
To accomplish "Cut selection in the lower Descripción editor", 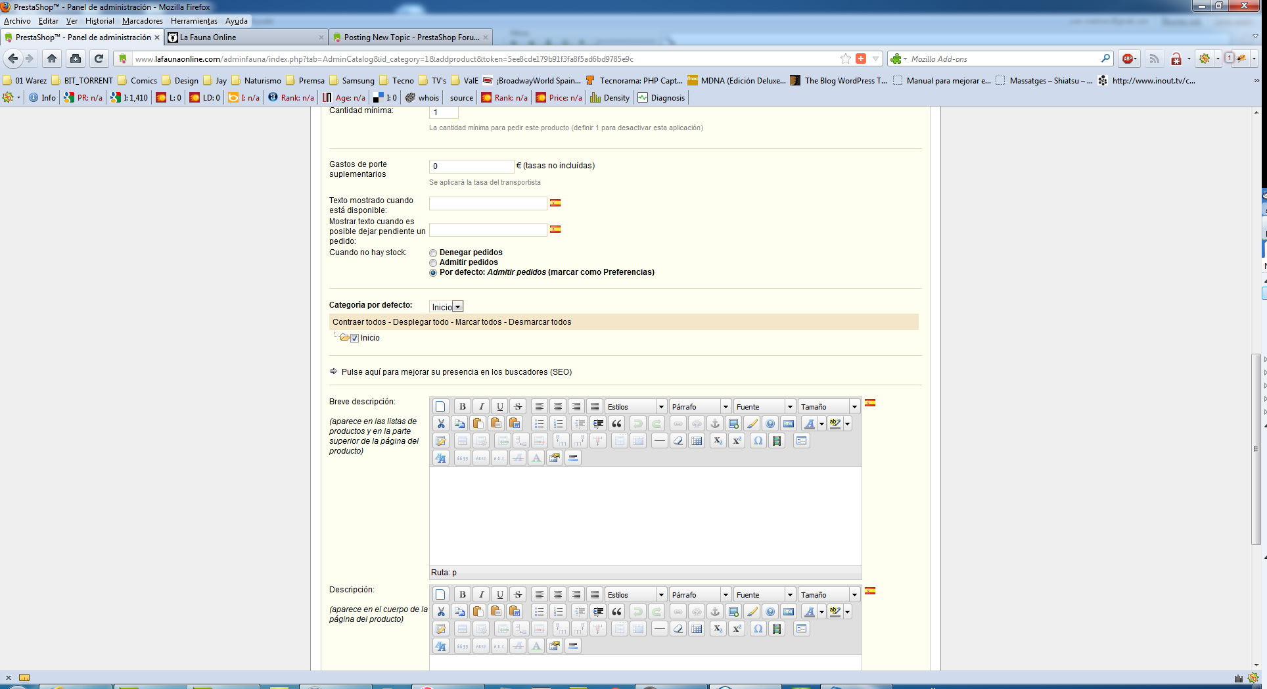I will point(441,611).
